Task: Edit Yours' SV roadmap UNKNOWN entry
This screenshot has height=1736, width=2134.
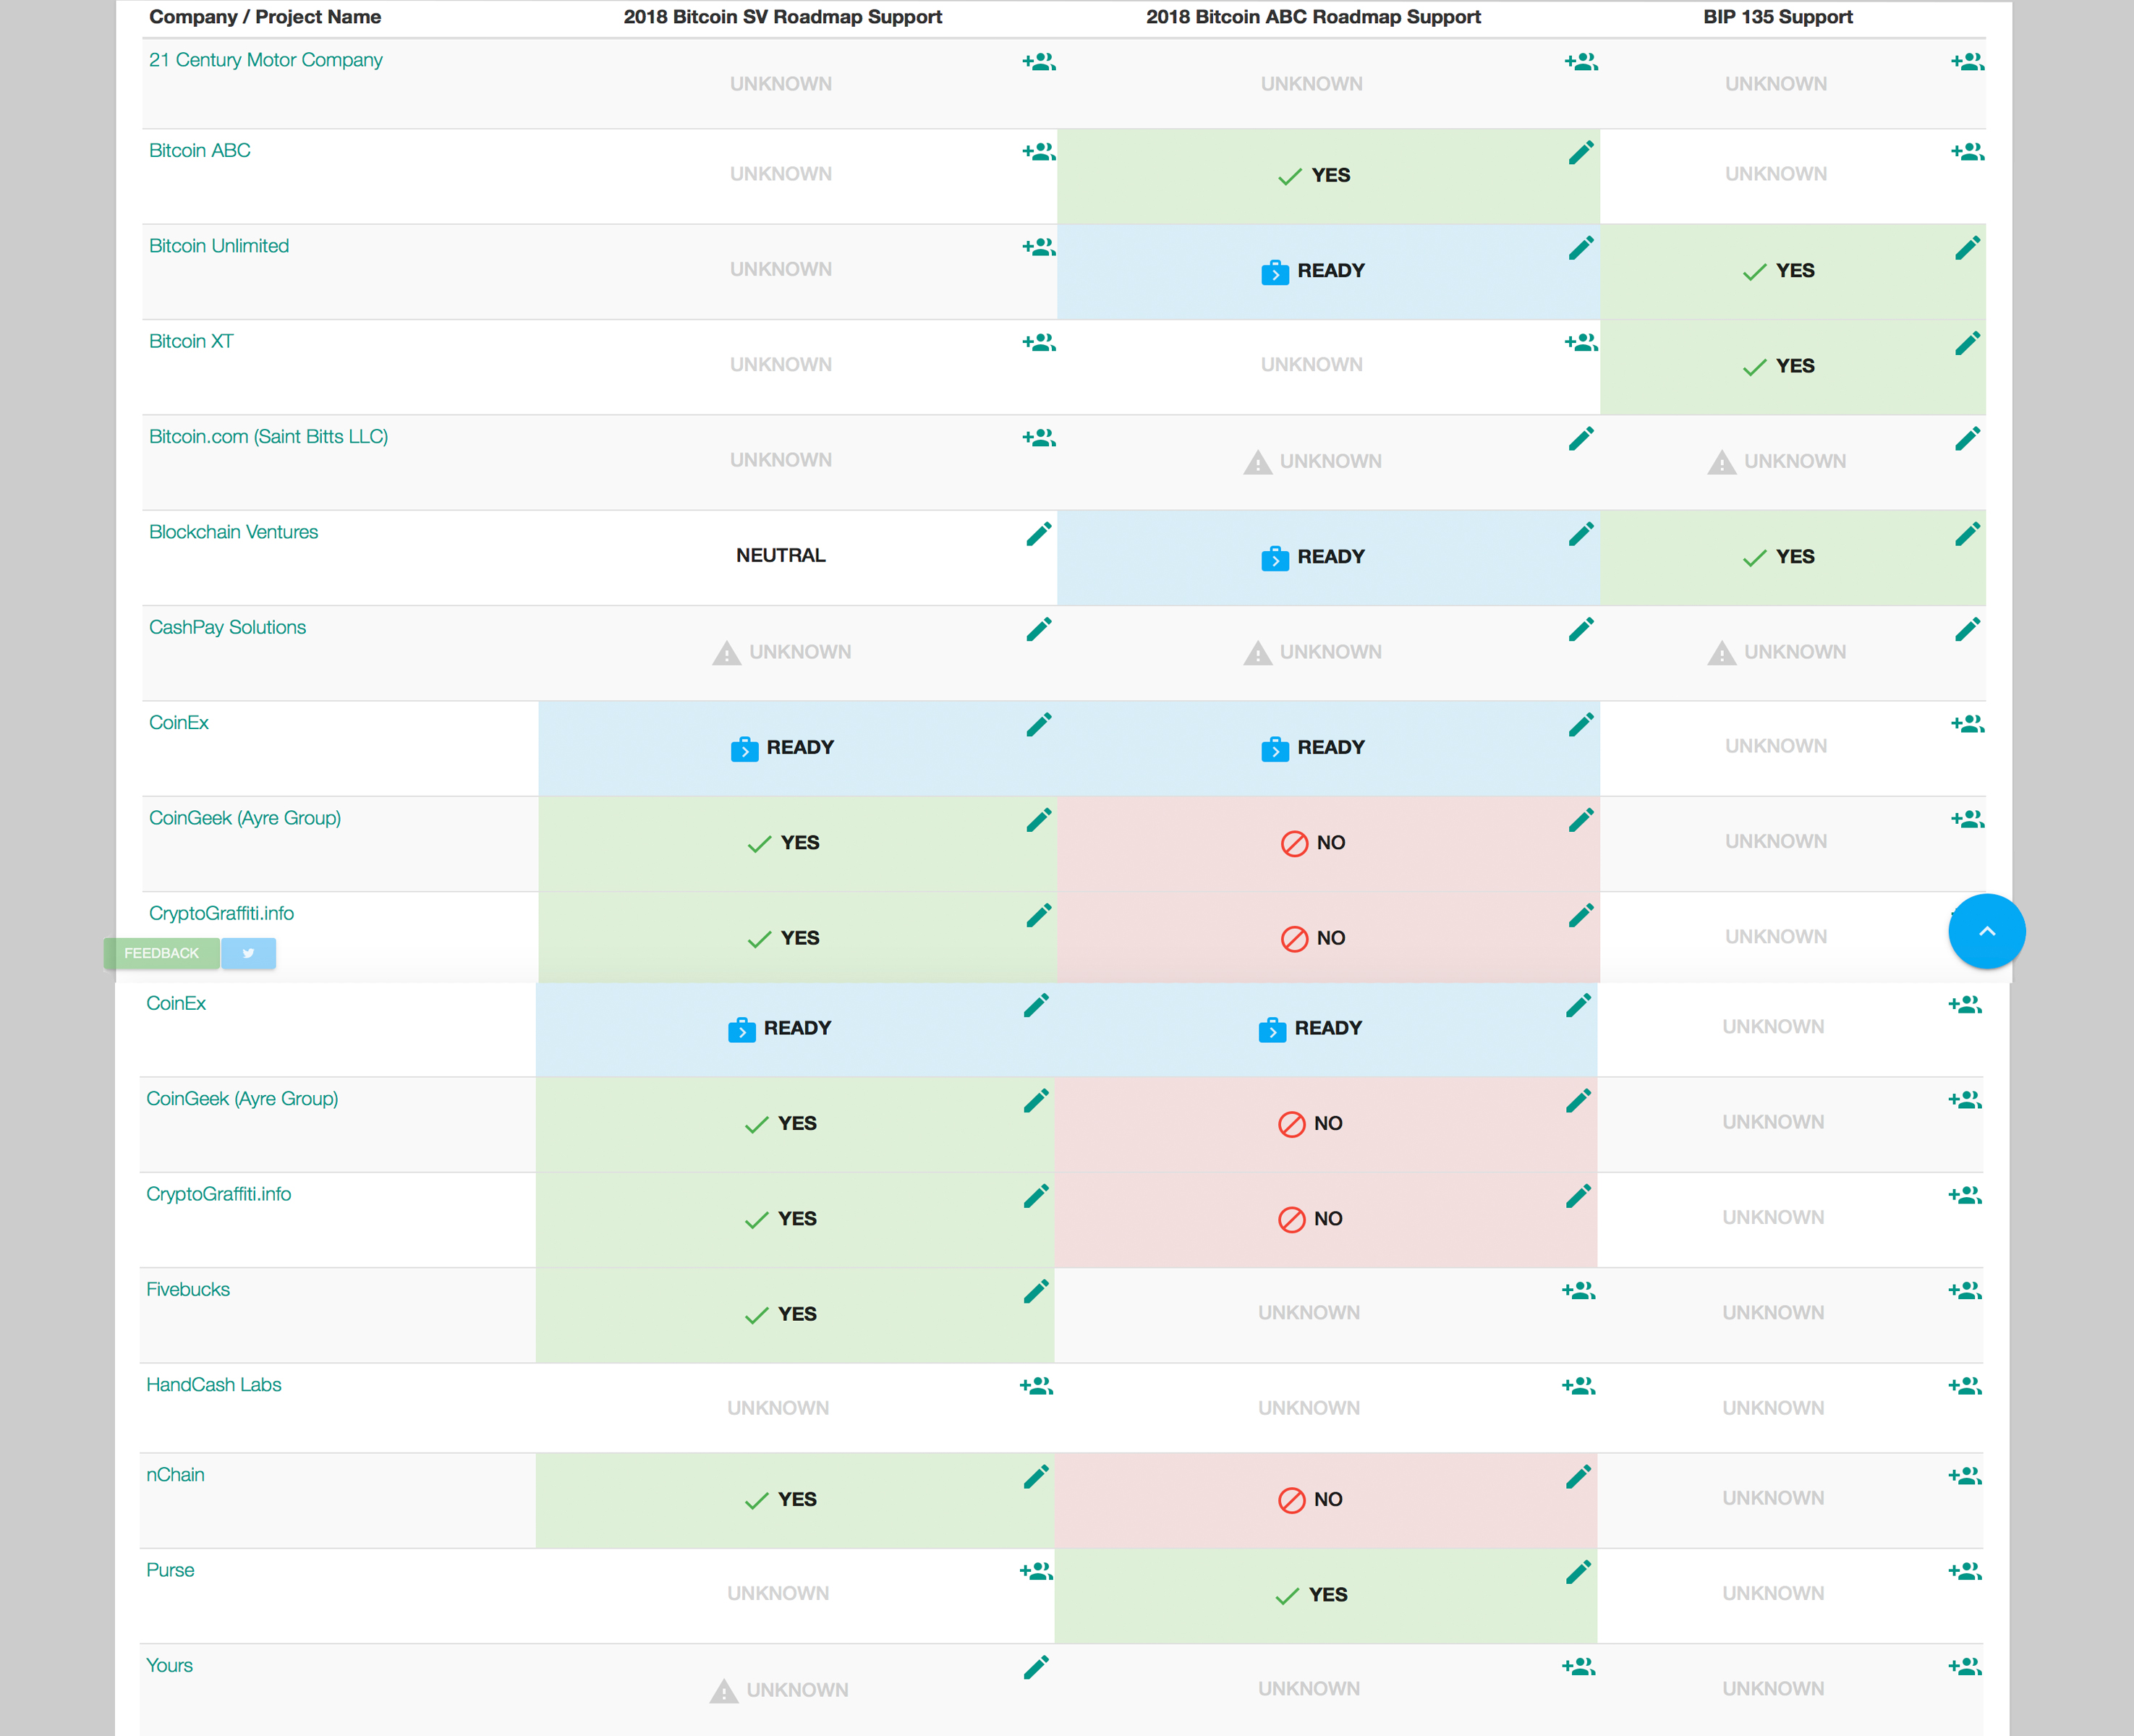Action: click(x=1036, y=1667)
